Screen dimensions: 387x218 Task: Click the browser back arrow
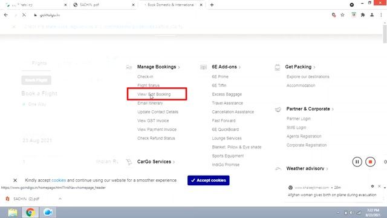[x=6, y=15]
